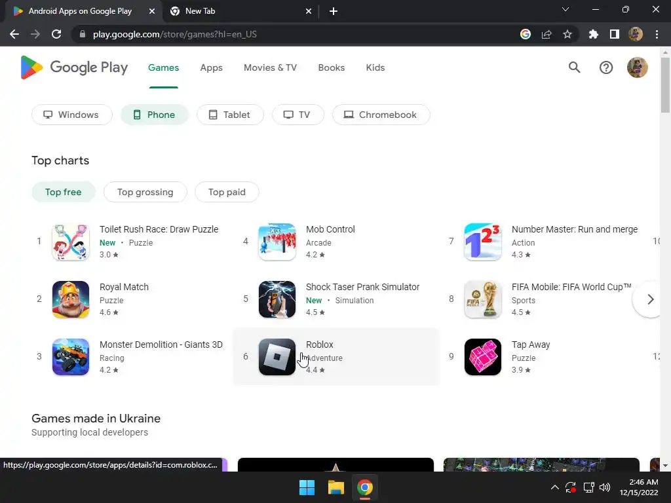Image resolution: width=671 pixels, height=503 pixels.
Task: Select the Phone device filter chip
Action: 155,115
